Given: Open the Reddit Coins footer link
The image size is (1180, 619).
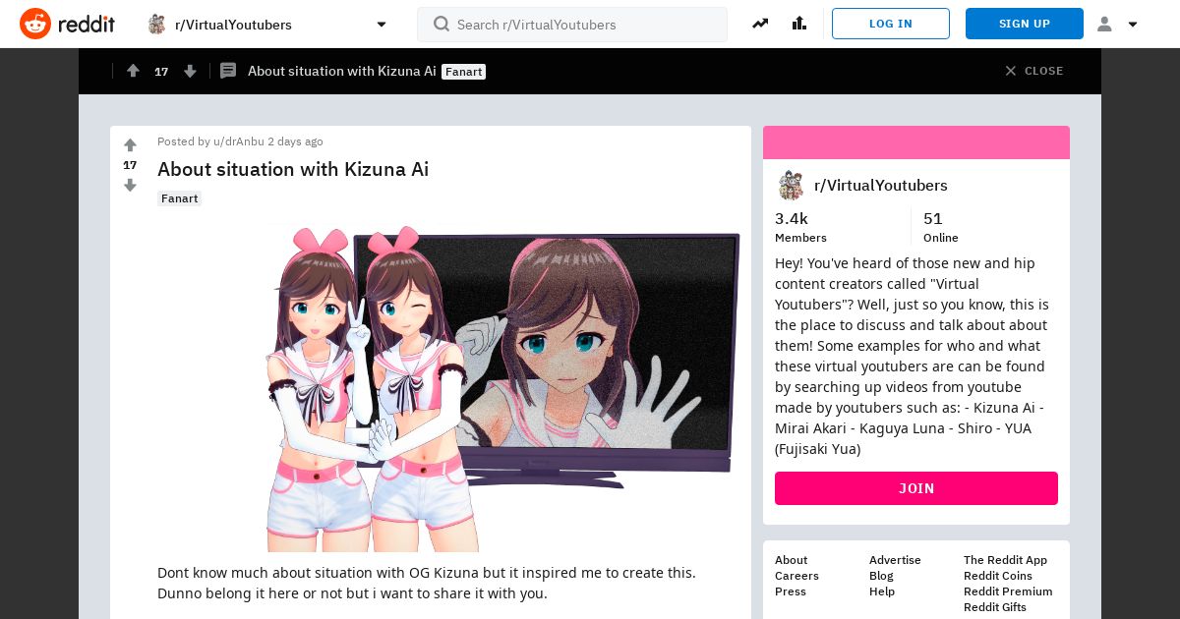Looking at the screenshot, I should [x=998, y=576].
